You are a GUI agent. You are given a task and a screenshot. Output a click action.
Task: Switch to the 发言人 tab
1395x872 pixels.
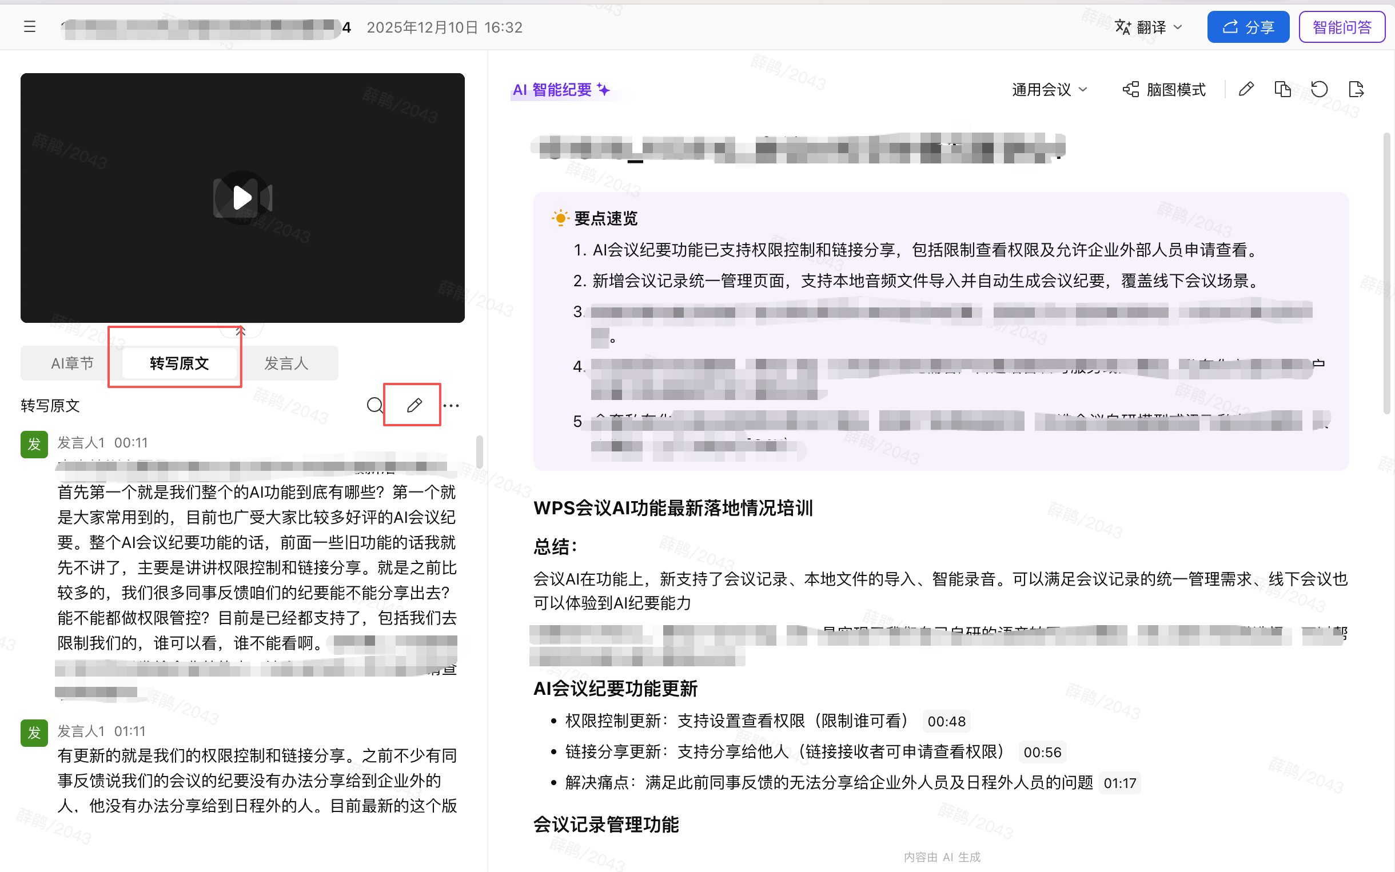click(286, 363)
